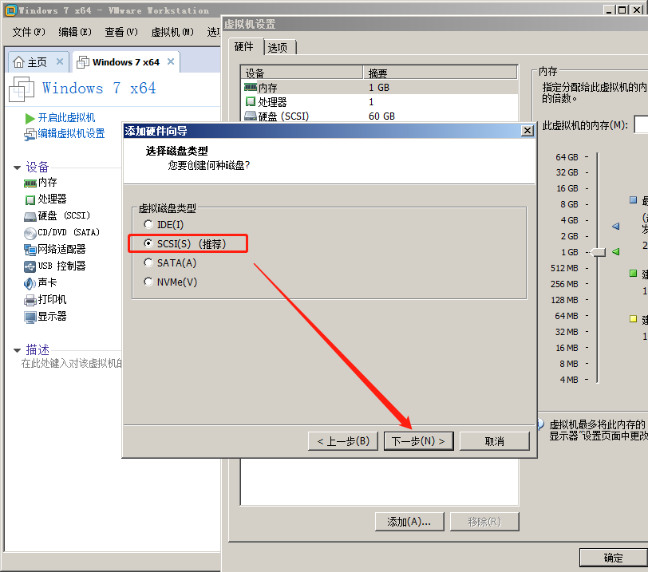Select the 内存 row in VM settings hardware list
The width and height of the screenshot is (648, 572).
(379, 88)
